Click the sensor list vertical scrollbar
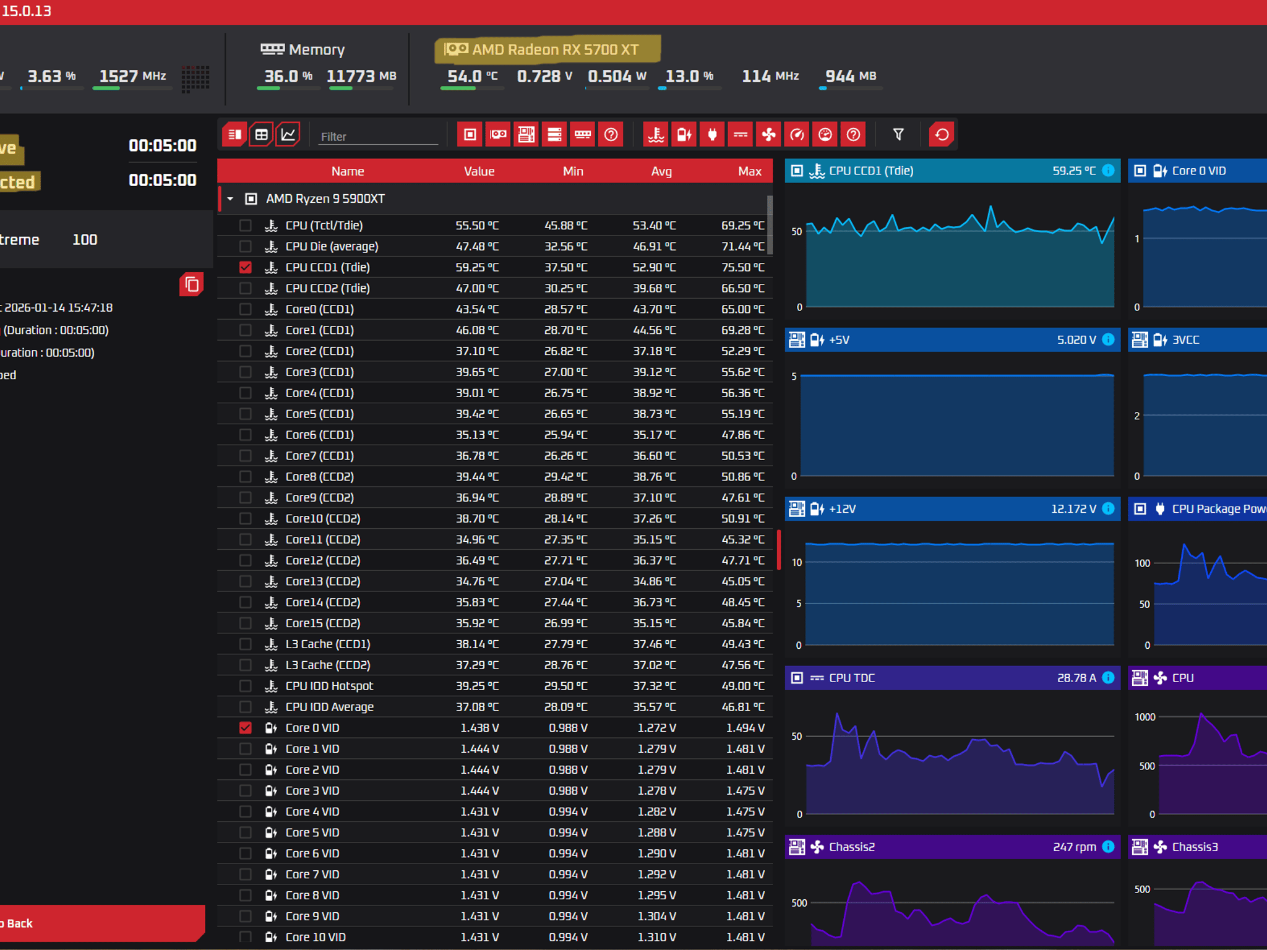 click(x=770, y=225)
